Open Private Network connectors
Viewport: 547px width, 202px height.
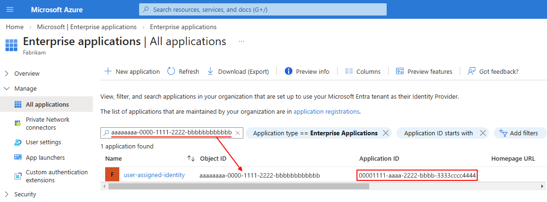[48, 124]
